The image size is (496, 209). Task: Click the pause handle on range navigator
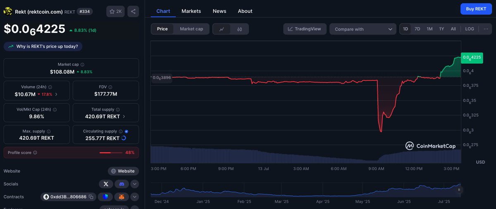click(459, 190)
